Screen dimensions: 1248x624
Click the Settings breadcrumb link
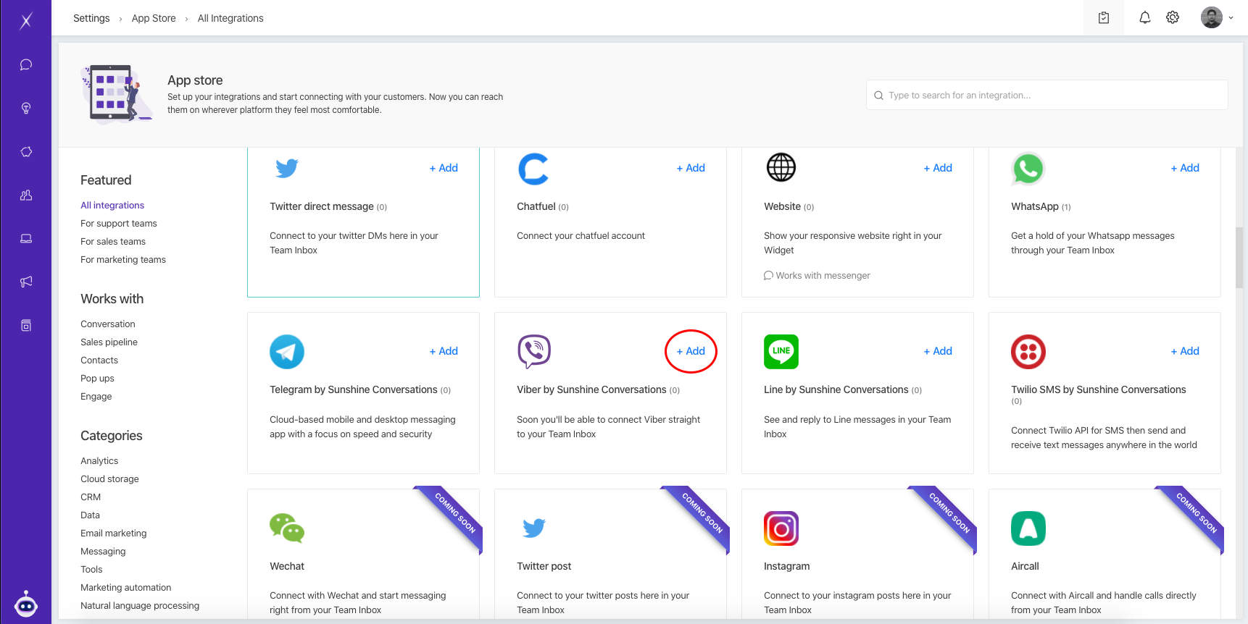click(91, 18)
